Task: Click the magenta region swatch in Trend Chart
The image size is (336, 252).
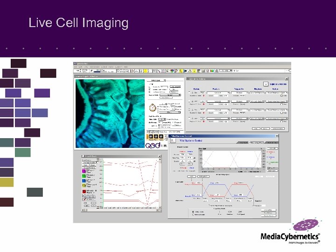Action: click(x=84, y=171)
